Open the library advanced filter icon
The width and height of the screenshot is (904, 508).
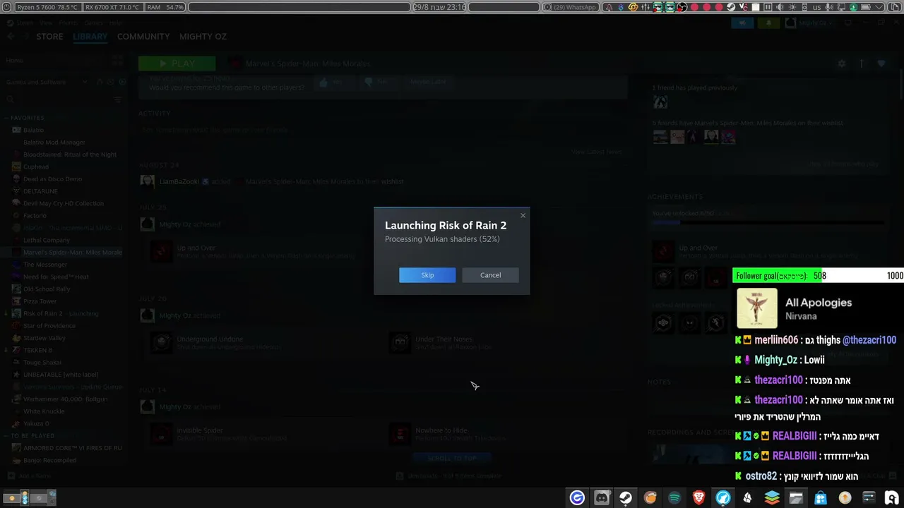(x=118, y=99)
